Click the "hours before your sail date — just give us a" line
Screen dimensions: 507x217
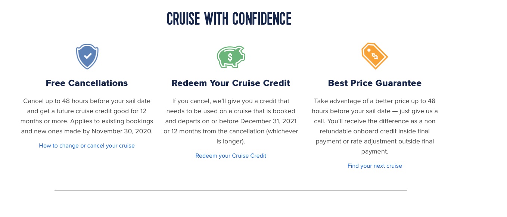[x=374, y=111]
